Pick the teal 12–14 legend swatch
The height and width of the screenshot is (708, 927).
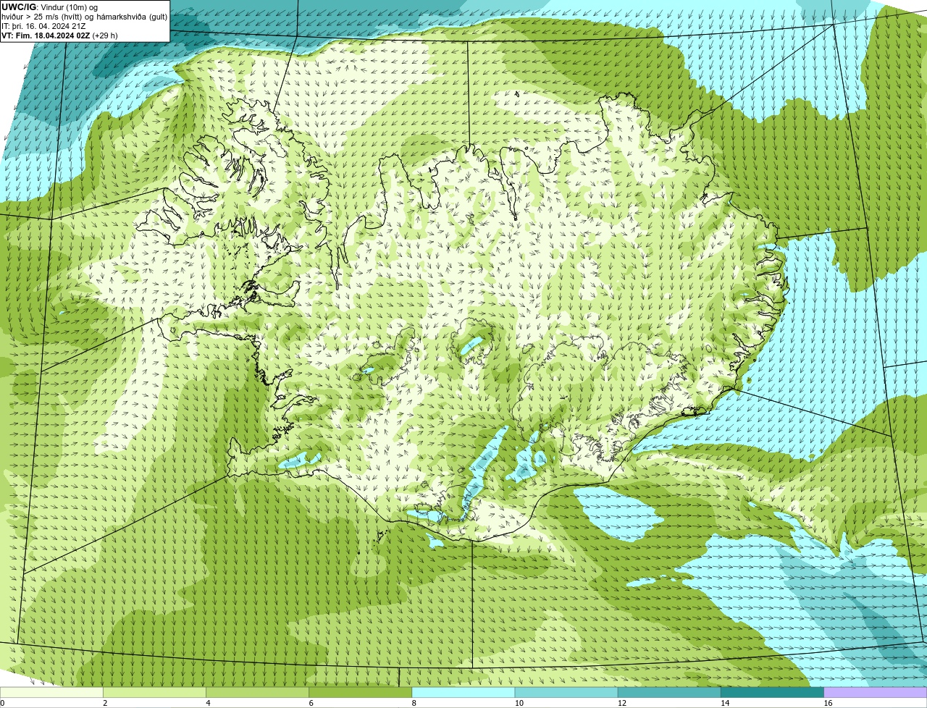coord(669,692)
